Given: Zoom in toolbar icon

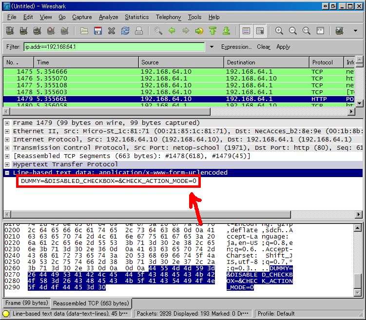Looking at the screenshot, I should point(279,31).
